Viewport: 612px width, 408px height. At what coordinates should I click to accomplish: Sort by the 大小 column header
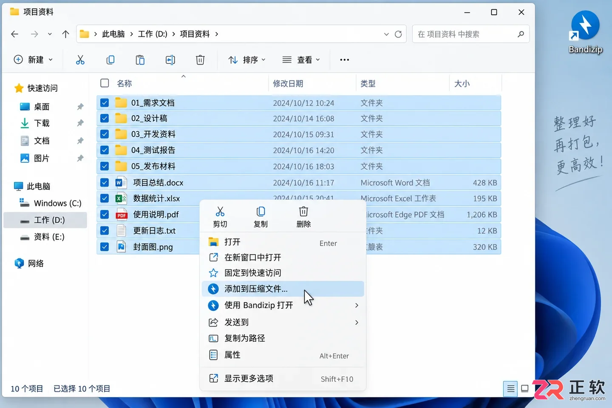(x=462, y=84)
